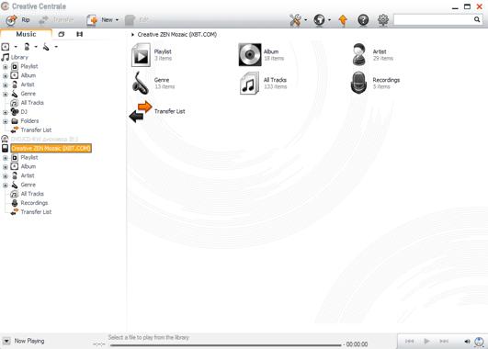
Task: Expand the Library Artist node
Action: tap(5, 84)
